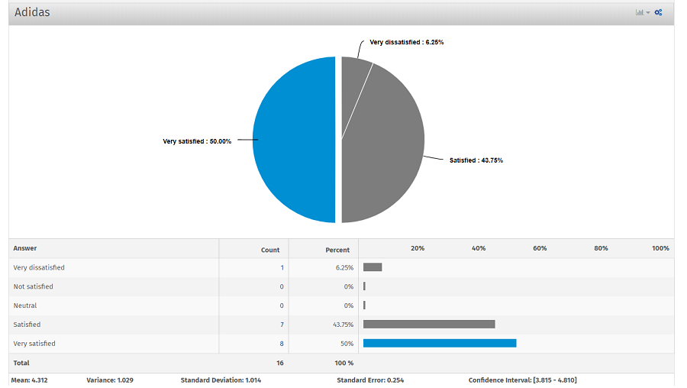Click the Answer column header
The height and width of the screenshot is (388, 687).
click(25, 248)
